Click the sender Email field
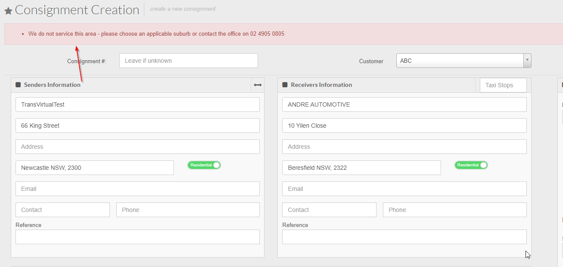Screen dimensions: 563x267 pos(137,189)
